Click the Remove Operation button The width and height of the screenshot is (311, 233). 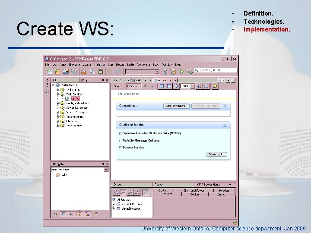[x=206, y=106]
